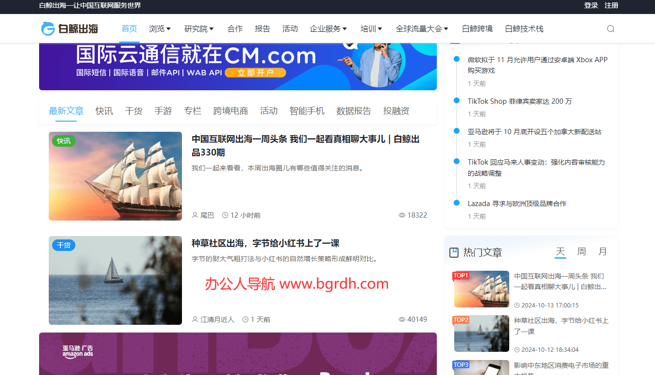Image resolution: width=655 pixels, height=375 pixels.
Task: Switch hot articles to 周 ranking
Action: tap(581, 251)
